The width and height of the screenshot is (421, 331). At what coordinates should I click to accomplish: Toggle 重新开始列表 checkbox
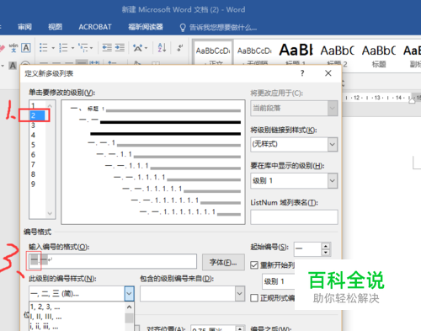pos(254,265)
